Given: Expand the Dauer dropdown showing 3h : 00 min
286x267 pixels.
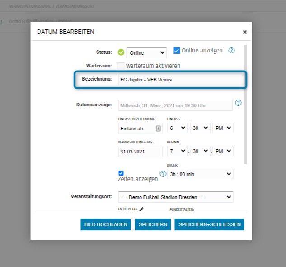Looking at the screenshot, I should coord(200,174).
